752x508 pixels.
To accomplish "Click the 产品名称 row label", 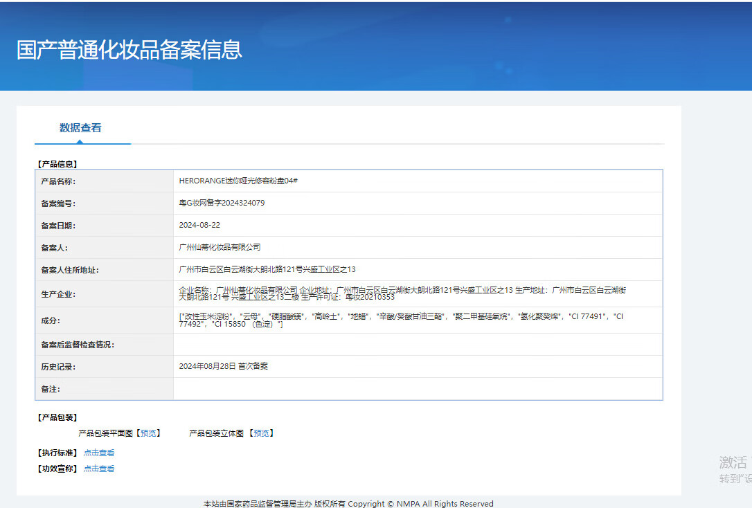I will [x=58, y=181].
